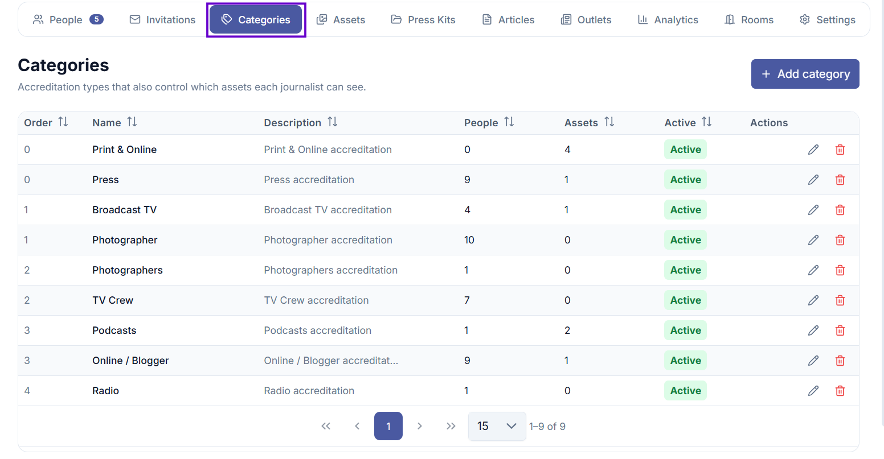Viewport: 884px width, 459px height.
Task: Delete the Print & Online category
Action: tap(840, 150)
